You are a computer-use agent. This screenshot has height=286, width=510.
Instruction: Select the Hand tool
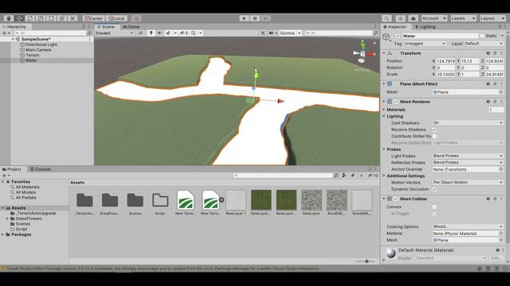tap(9, 18)
